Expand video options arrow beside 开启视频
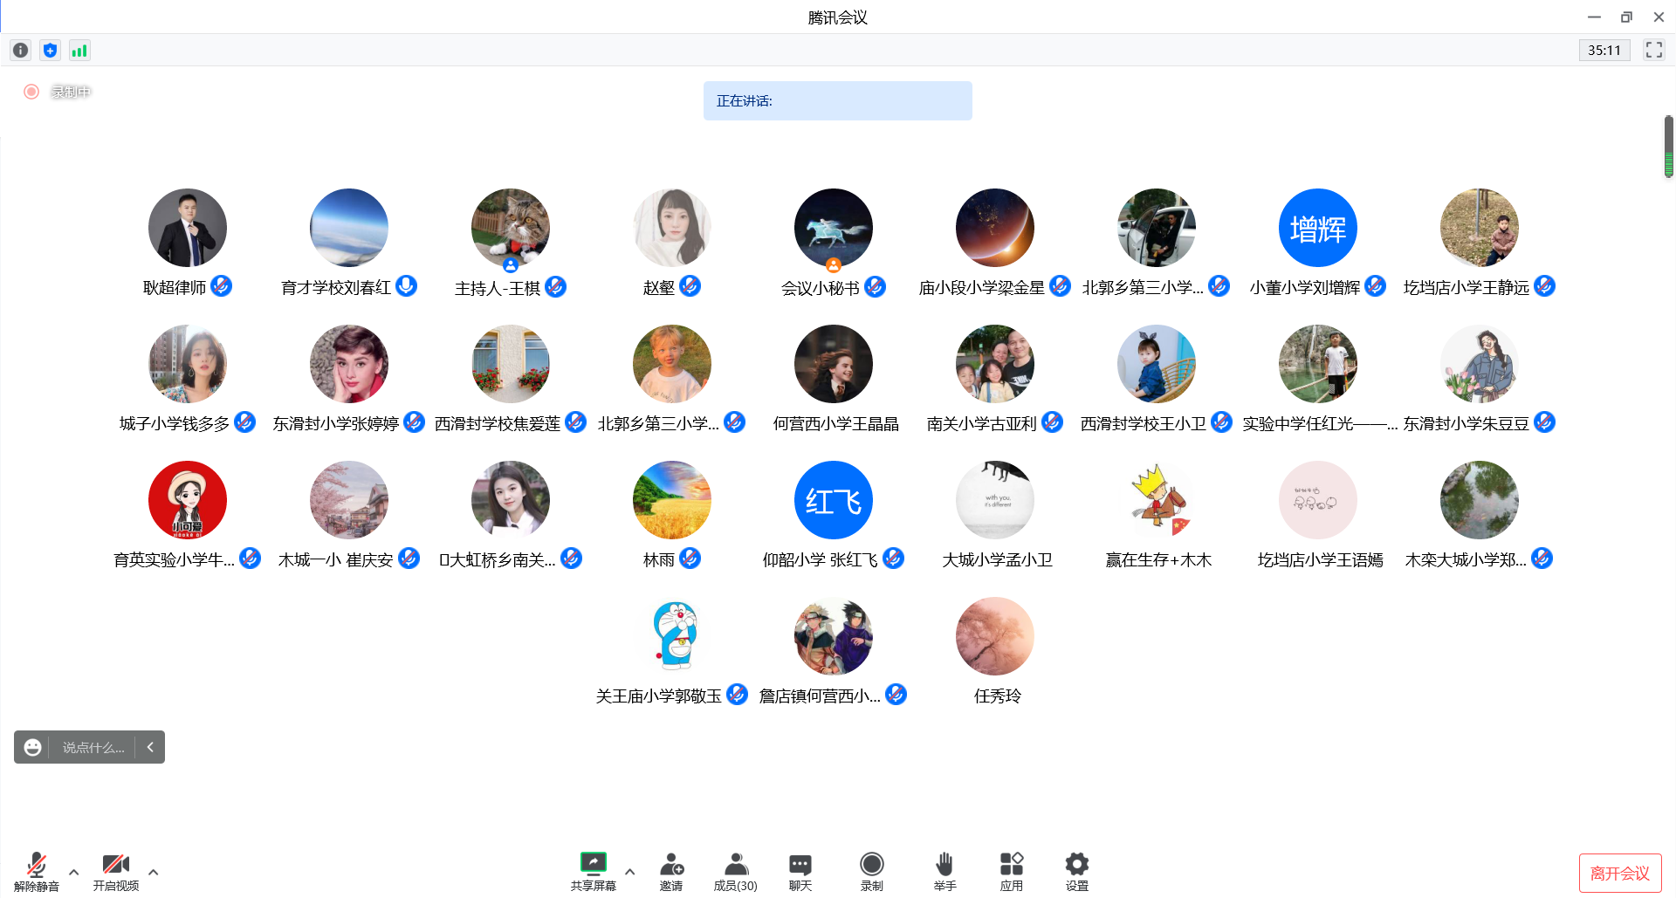 [154, 872]
